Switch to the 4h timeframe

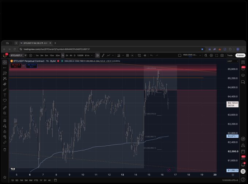(x=71, y=55)
